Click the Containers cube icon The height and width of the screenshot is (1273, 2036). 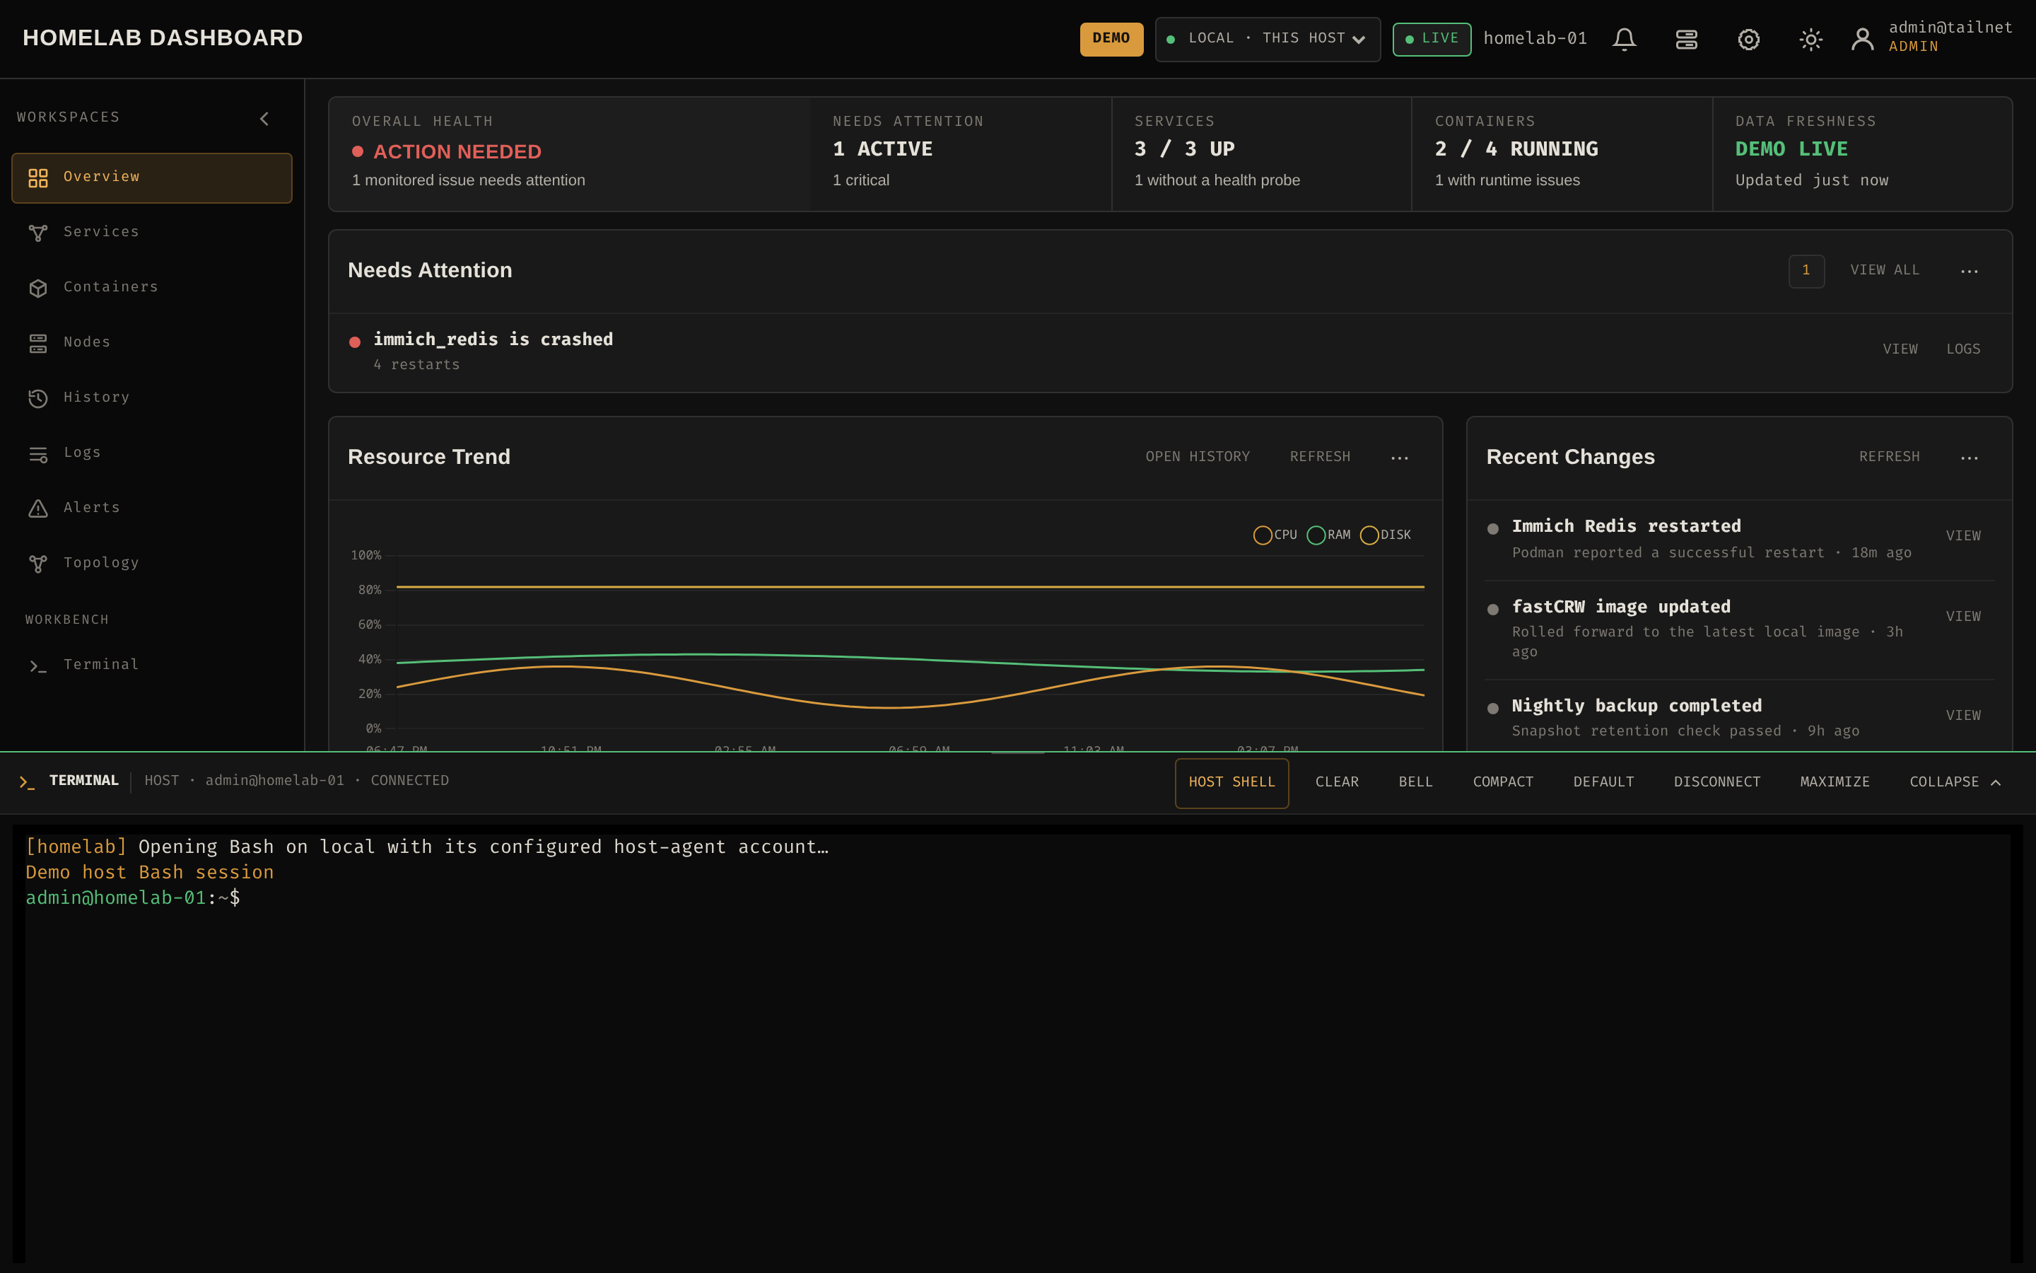click(38, 288)
